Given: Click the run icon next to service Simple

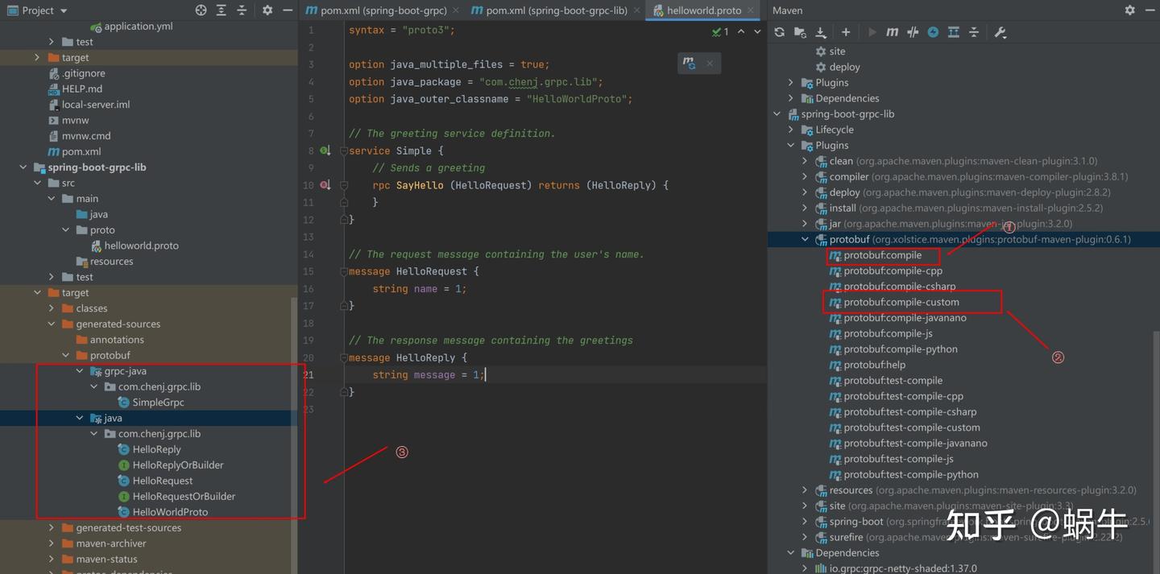Looking at the screenshot, I should 325,150.
